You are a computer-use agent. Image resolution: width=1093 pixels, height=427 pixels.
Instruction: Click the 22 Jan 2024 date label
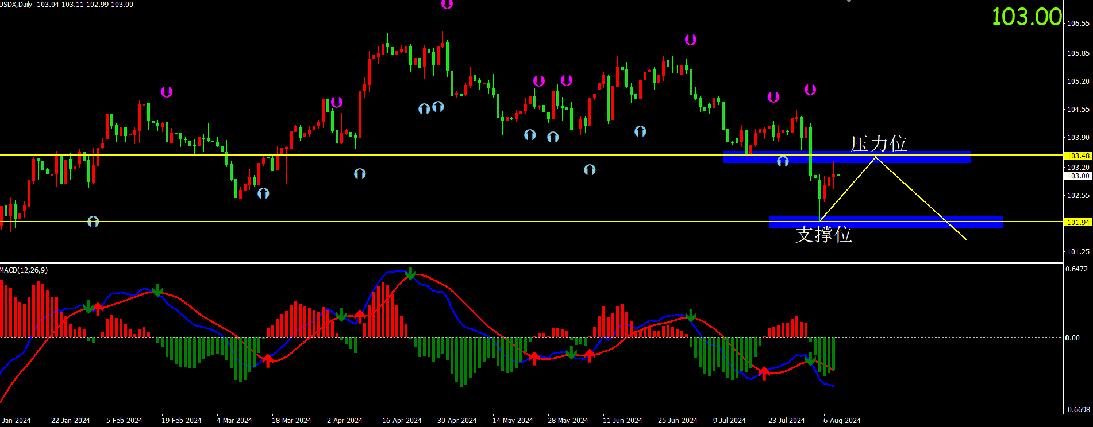tap(71, 421)
